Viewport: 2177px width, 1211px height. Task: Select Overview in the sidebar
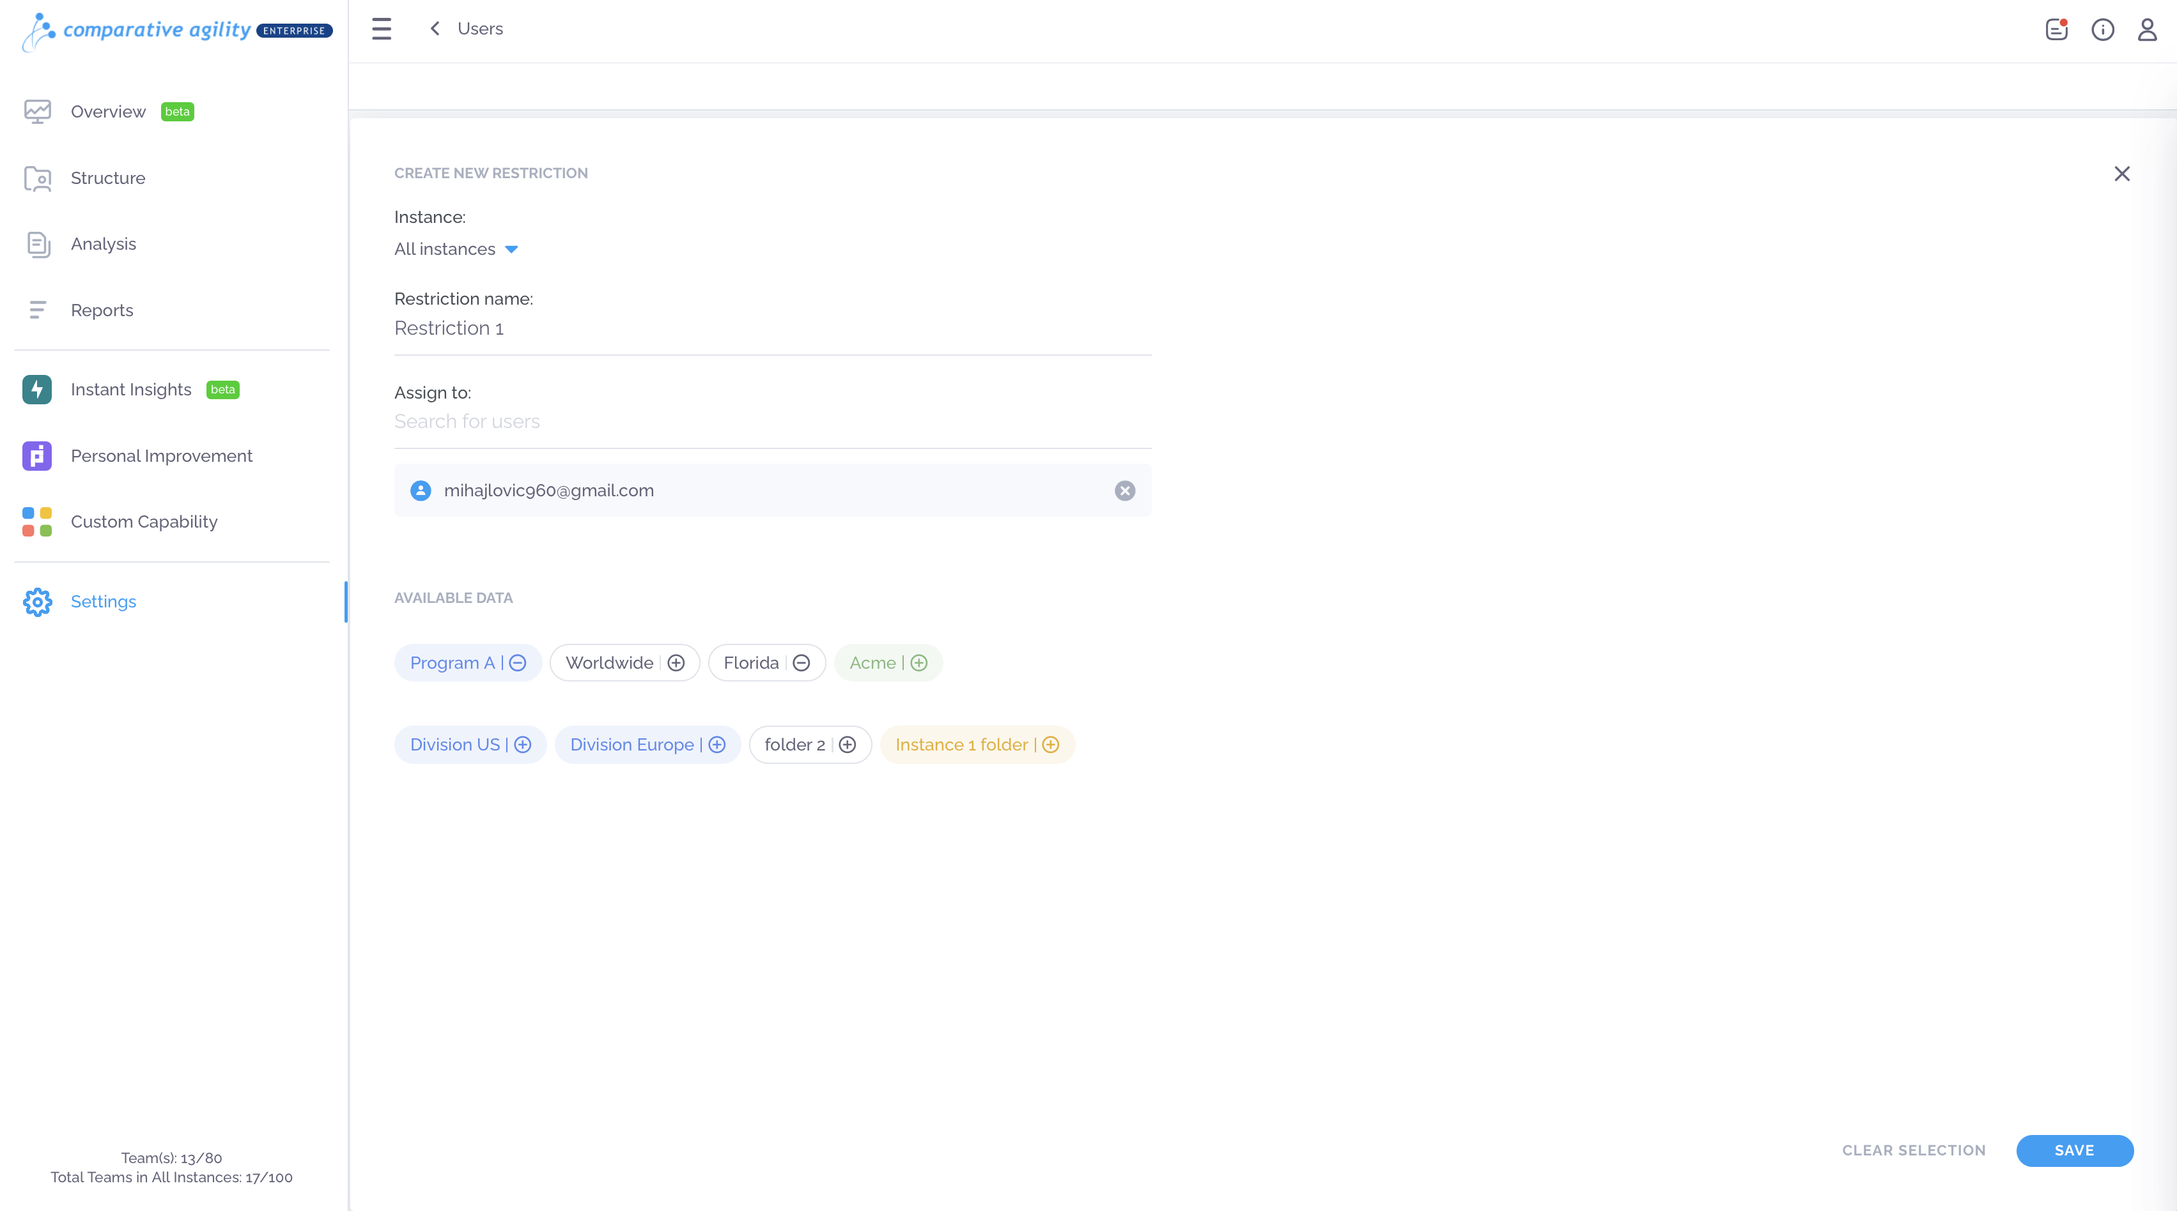pyautogui.click(x=108, y=112)
